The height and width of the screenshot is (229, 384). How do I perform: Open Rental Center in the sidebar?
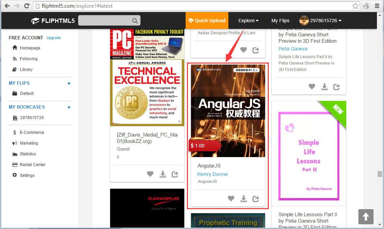(29, 164)
